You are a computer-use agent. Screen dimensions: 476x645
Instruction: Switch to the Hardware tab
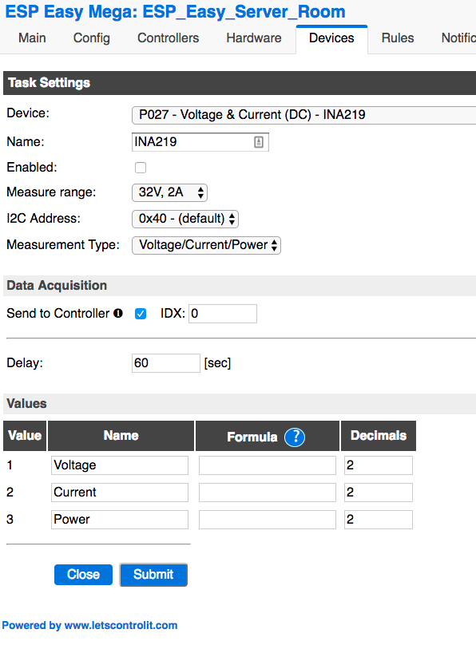click(x=253, y=38)
